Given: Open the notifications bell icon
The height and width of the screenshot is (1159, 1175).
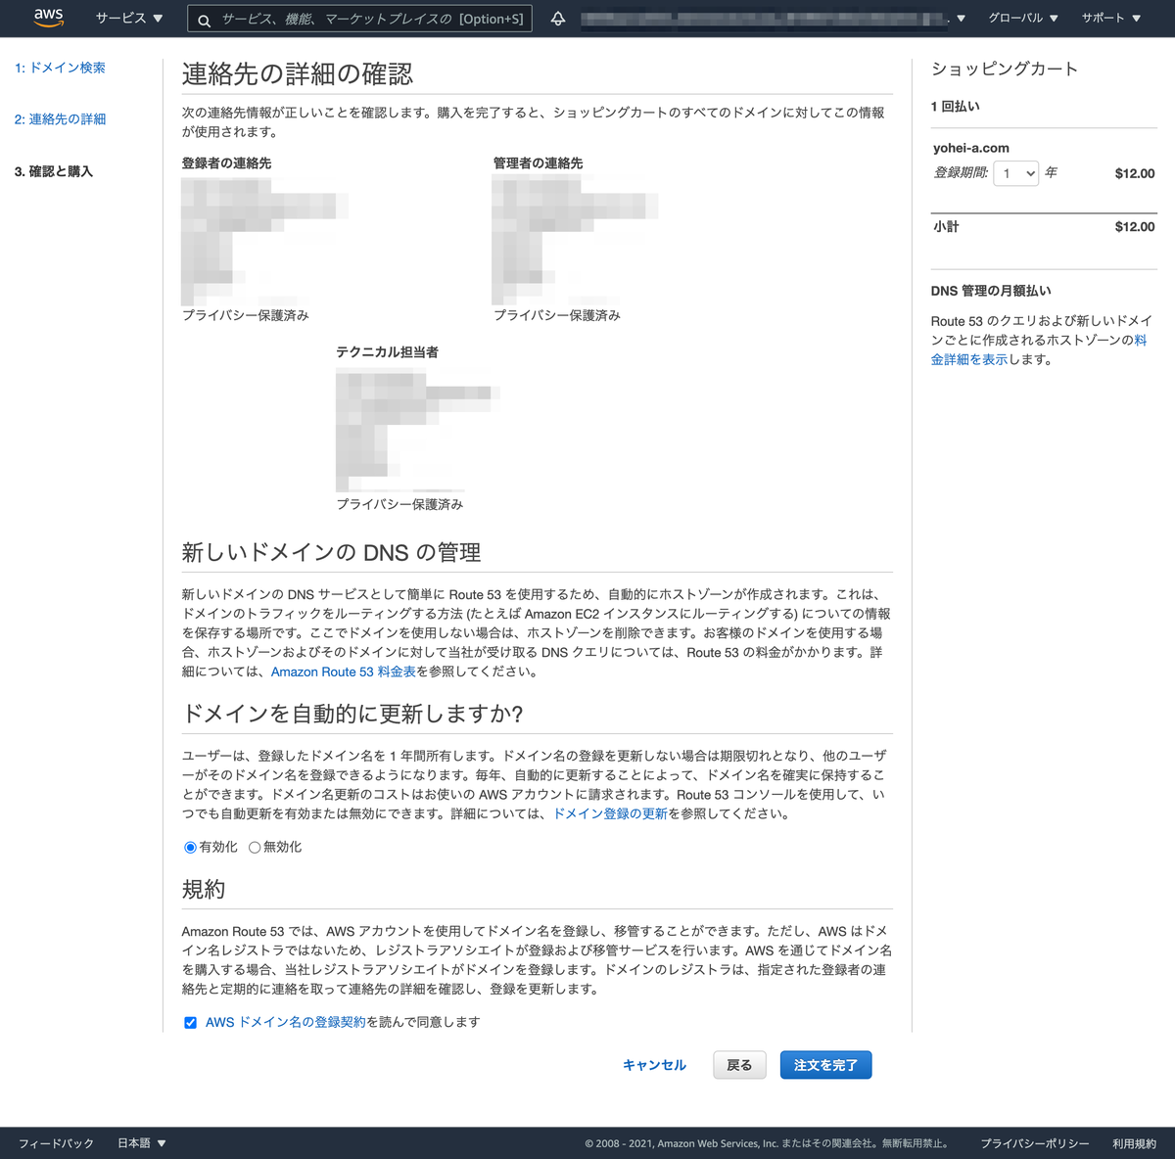Looking at the screenshot, I should click(x=558, y=19).
